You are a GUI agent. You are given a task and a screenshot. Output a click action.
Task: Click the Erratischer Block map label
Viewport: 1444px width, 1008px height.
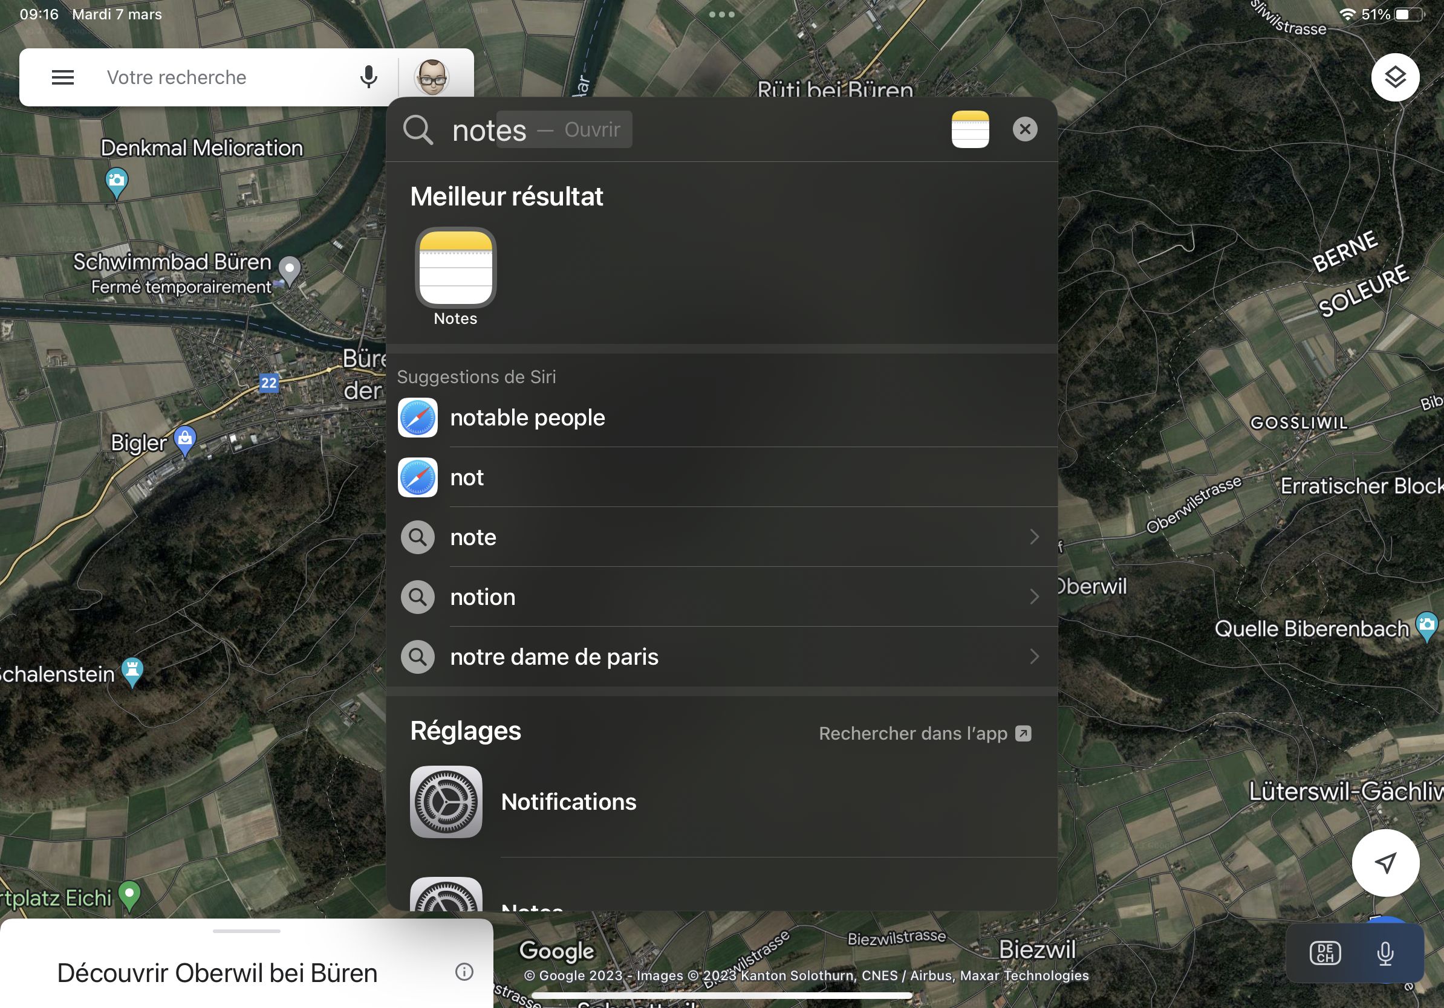[1362, 486]
